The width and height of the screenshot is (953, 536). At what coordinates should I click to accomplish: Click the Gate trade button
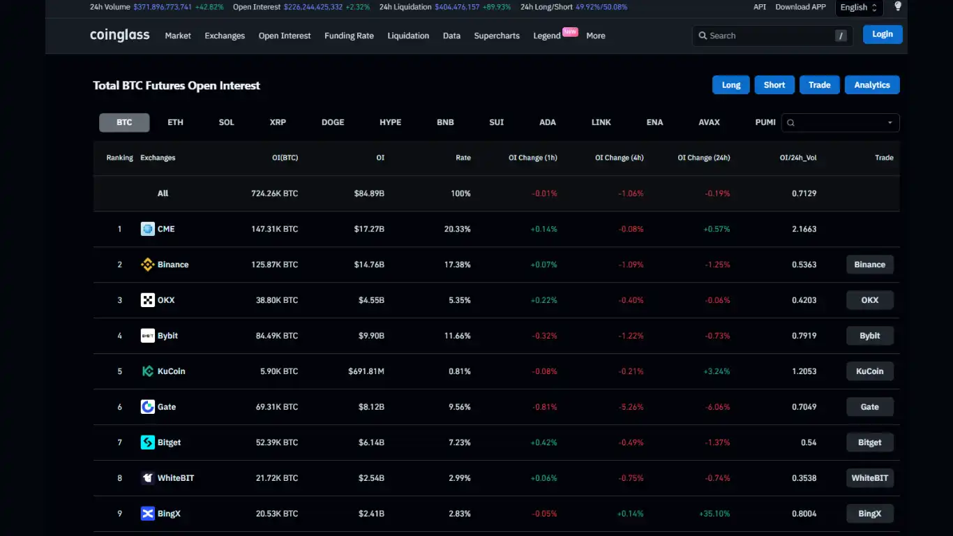[870, 407]
